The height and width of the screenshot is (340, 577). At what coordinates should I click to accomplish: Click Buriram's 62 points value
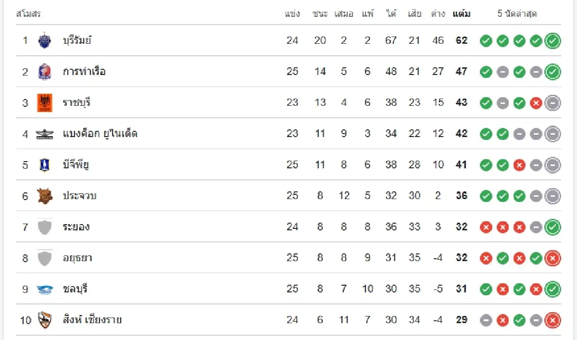[462, 40]
